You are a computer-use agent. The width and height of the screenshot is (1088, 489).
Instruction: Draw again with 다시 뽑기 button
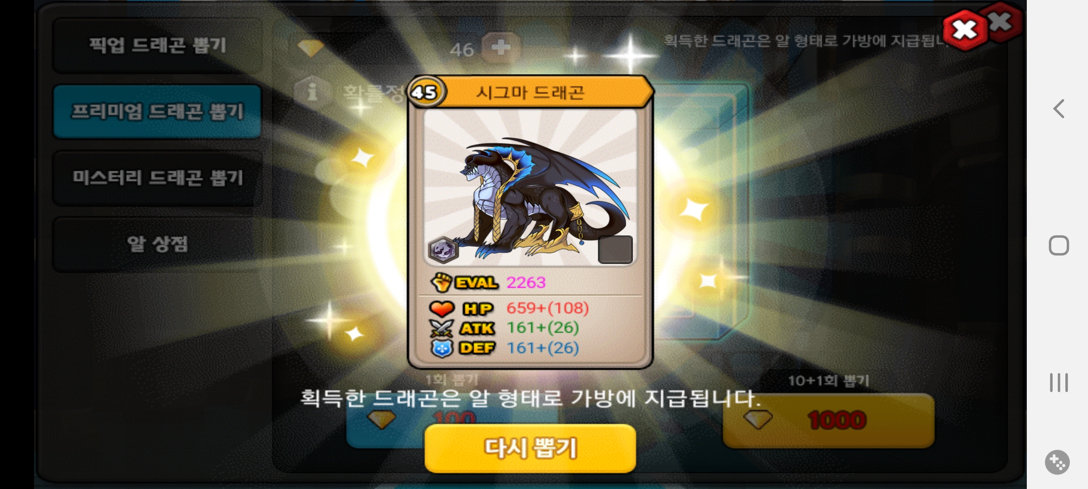[x=530, y=448]
